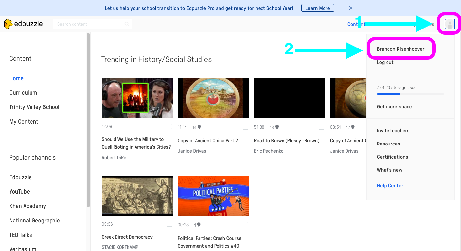The image size is (461, 251).
Task: Click the Content tab in top navigation
Action: (x=356, y=24)
